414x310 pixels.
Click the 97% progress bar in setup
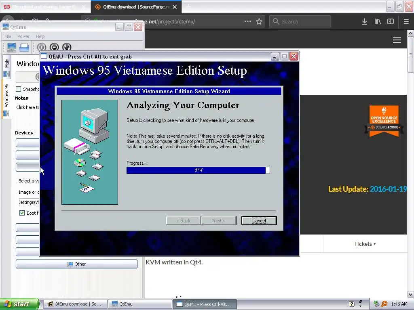tap(198, 170)
